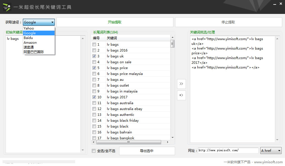The image size is (285, 166).
Task: Minimize the keyword tool window
Action: (x=275, y=4)
